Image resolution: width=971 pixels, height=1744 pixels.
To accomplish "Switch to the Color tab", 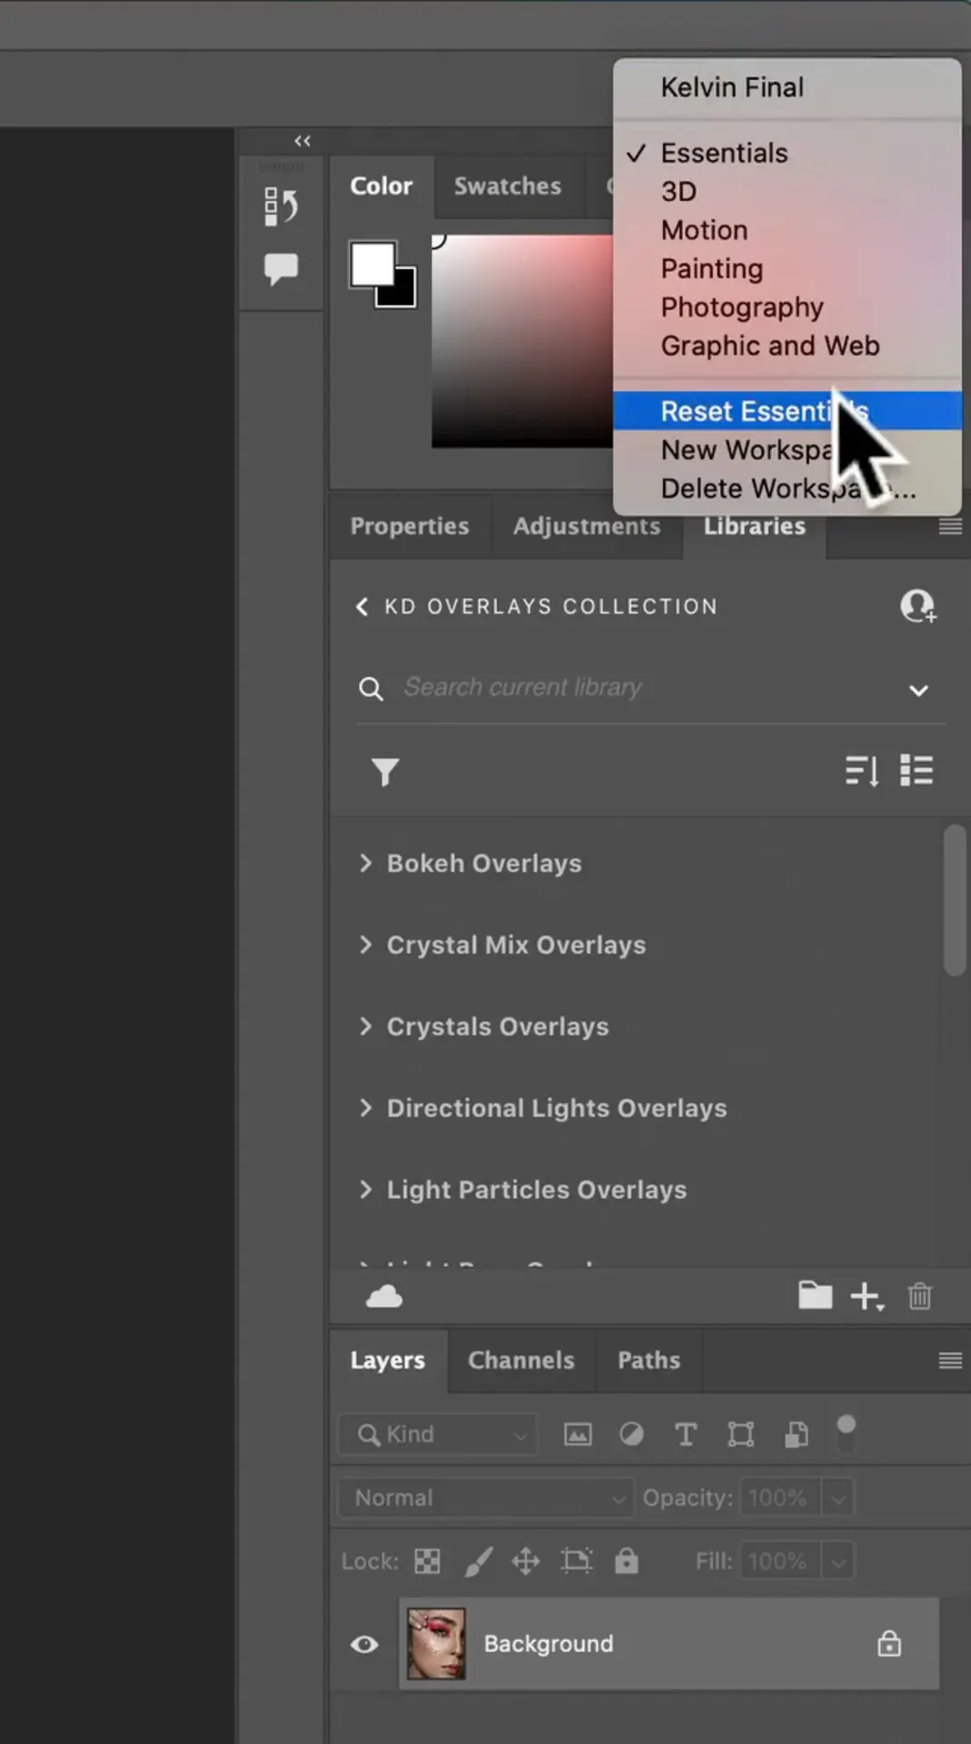I will tap(382, 186).
